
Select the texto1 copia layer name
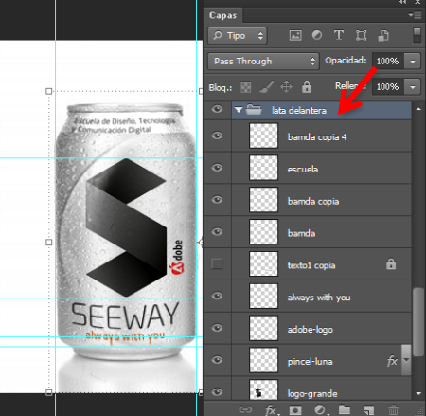[x=311, y=265]
